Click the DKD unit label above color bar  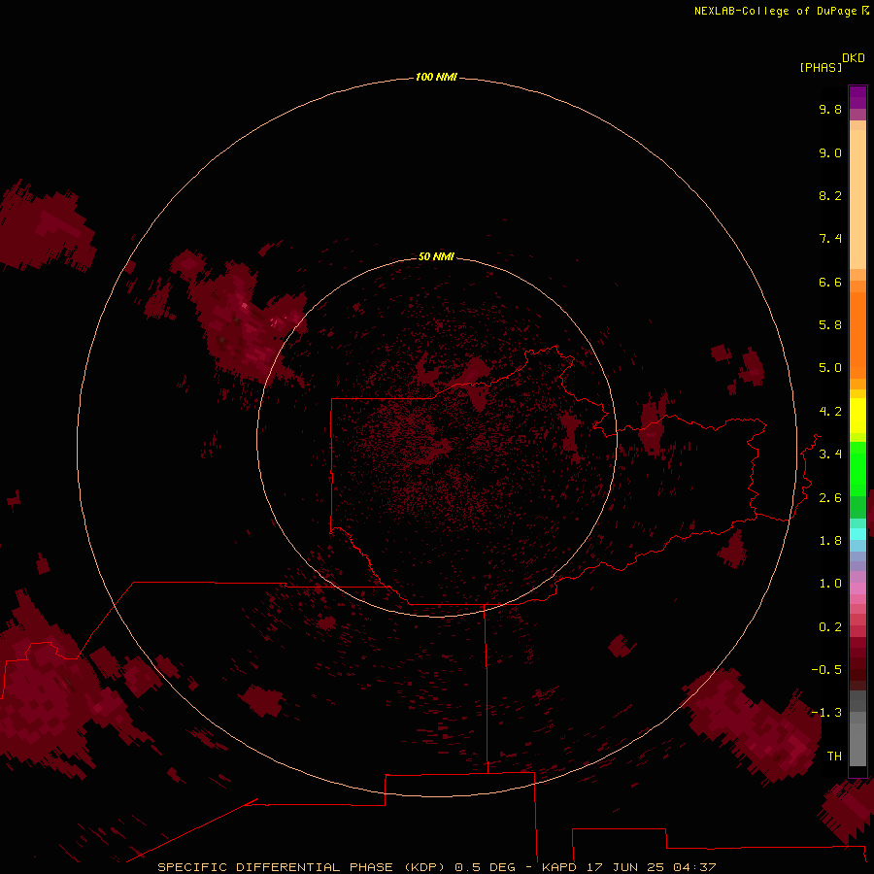tap(854, 58)
